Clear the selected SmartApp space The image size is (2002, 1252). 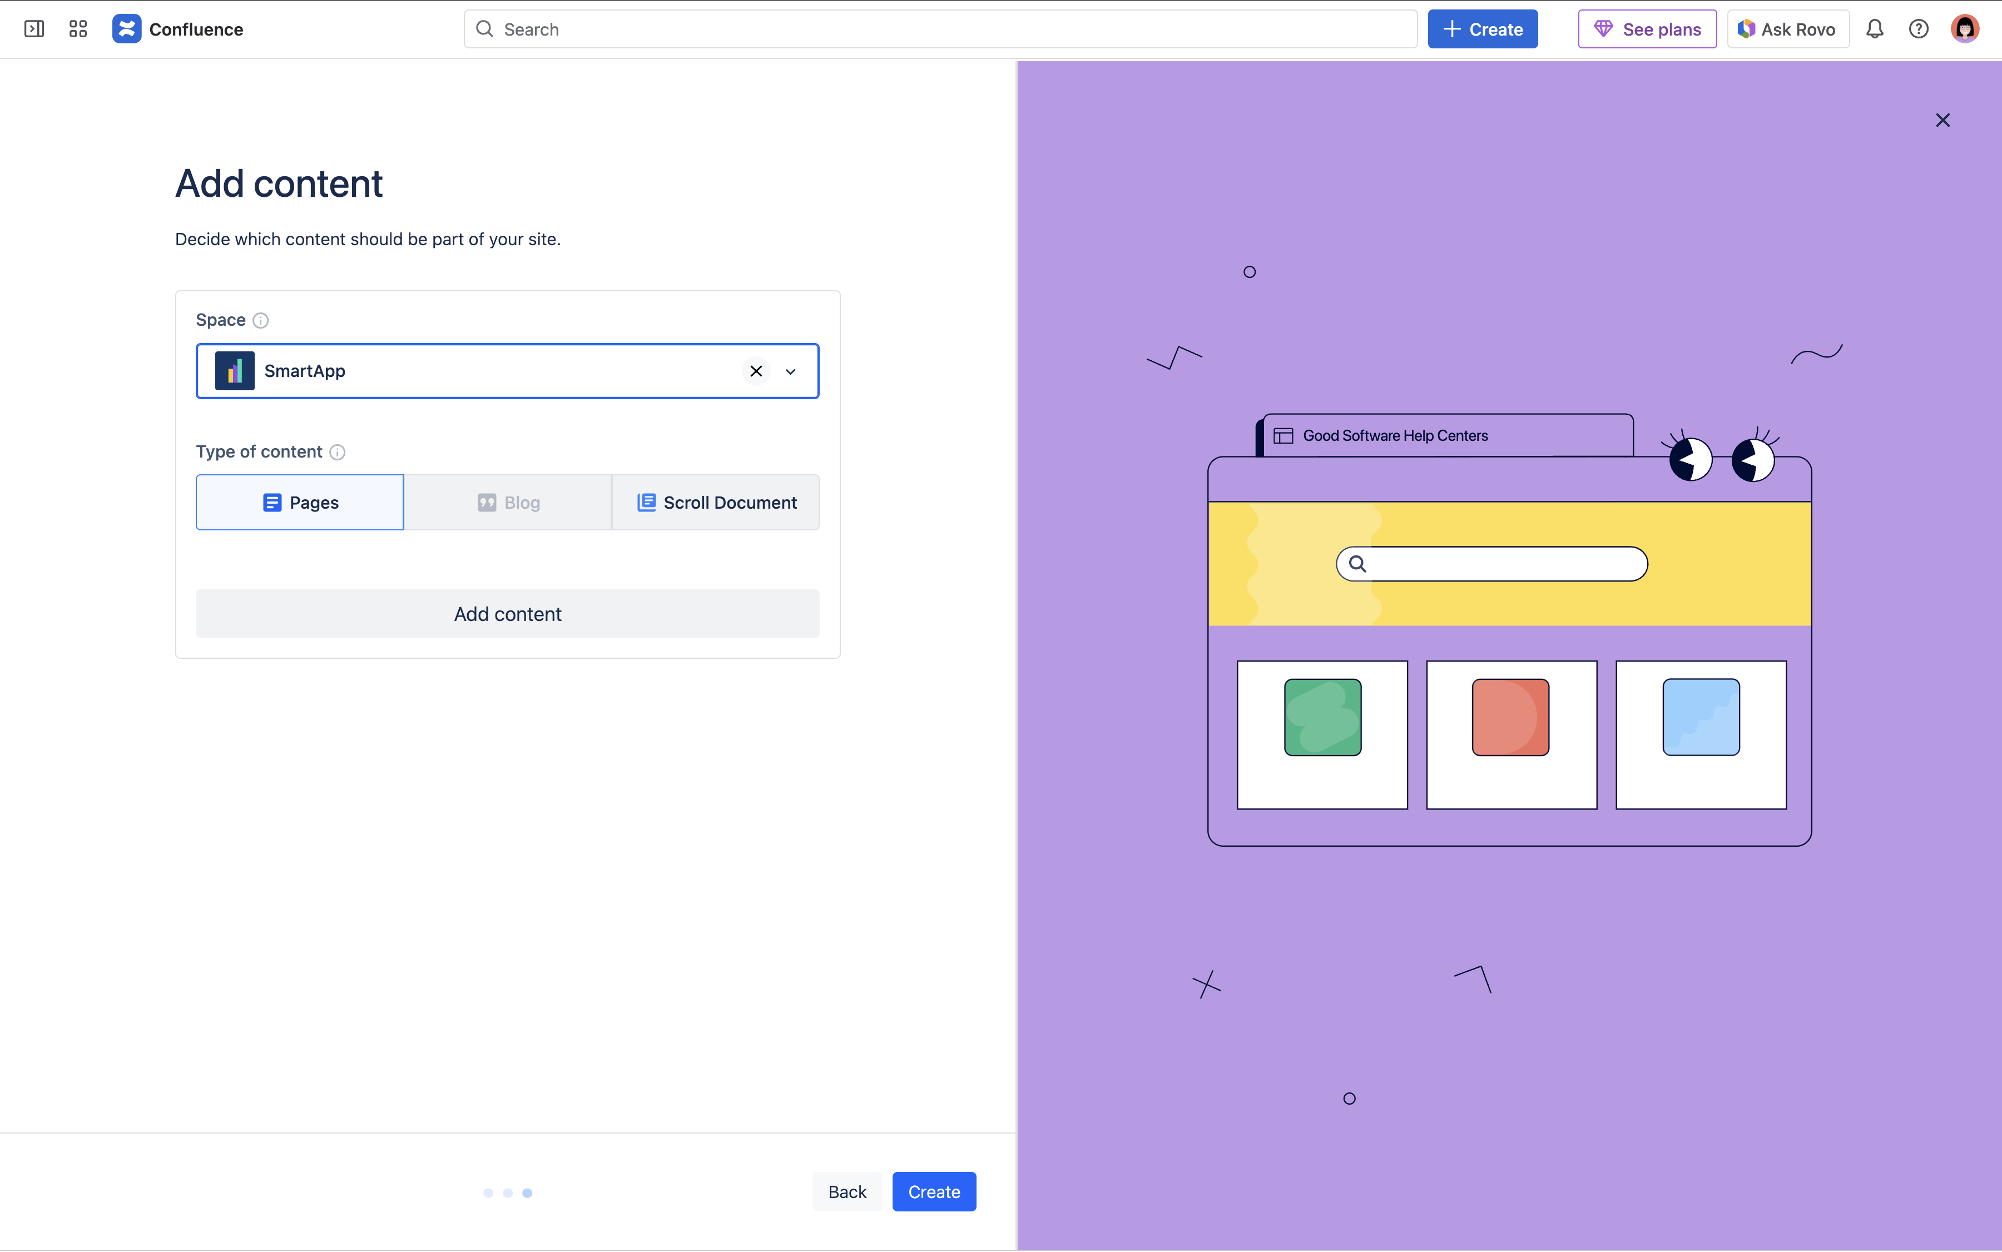point(755,371)
